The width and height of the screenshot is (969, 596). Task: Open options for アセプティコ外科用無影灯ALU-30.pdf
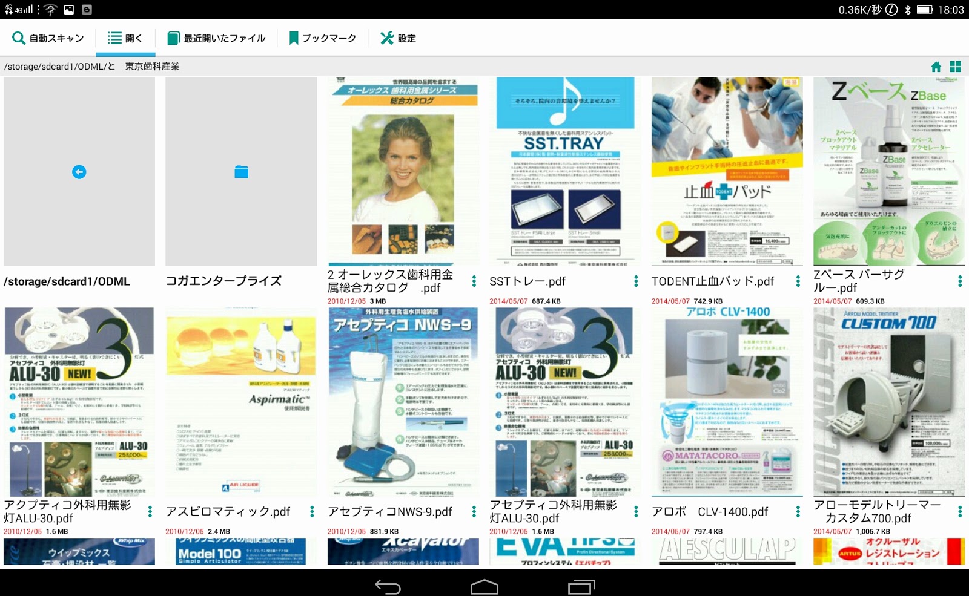636,512
